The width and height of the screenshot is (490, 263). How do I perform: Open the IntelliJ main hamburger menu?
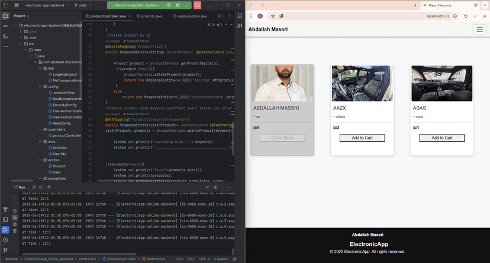17,5
